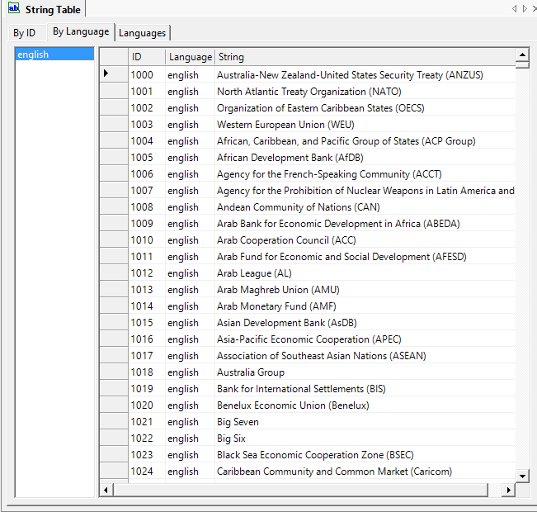Switch to the By Language tab
Viewport: 537px width, 512px height.
(81, 32)
